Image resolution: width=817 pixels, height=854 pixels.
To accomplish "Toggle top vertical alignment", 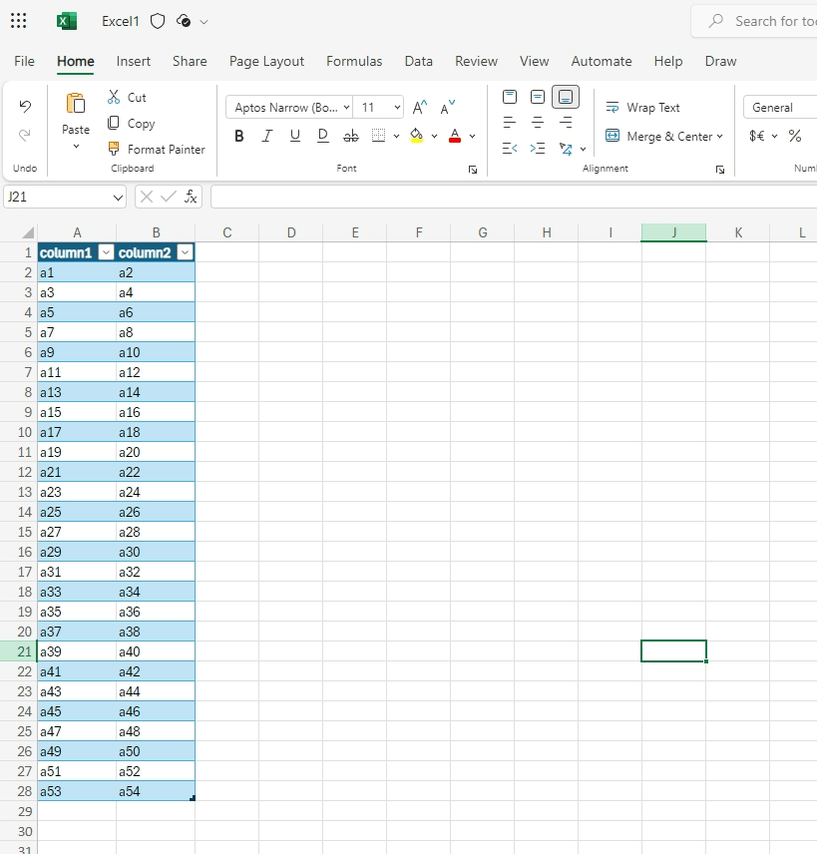I will (510, 97).
